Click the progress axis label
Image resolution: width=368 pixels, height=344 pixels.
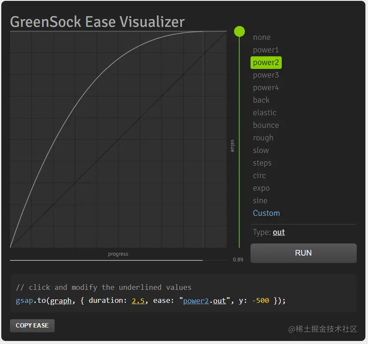click(118, 254)
